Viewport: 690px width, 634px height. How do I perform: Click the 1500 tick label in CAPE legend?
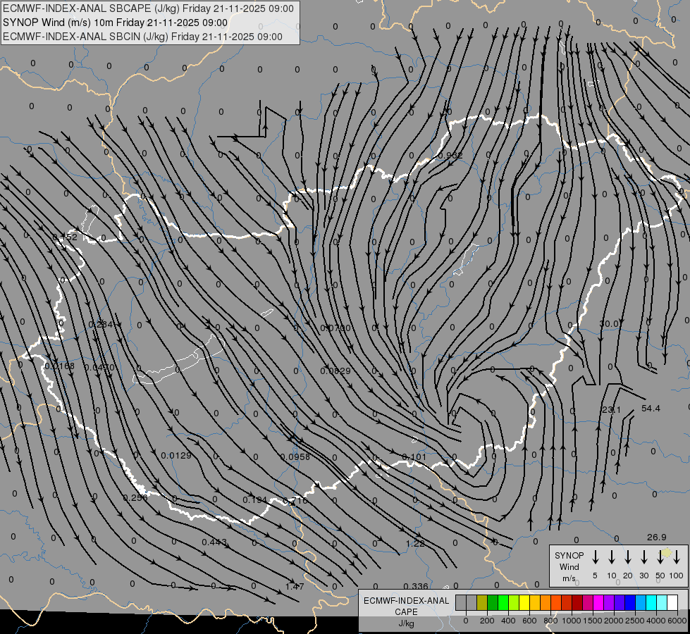click(x=593, y=621)
